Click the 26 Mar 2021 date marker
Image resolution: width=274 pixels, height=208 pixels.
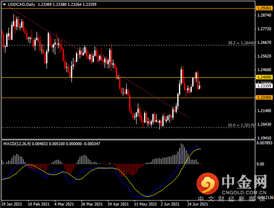point(91,204)
